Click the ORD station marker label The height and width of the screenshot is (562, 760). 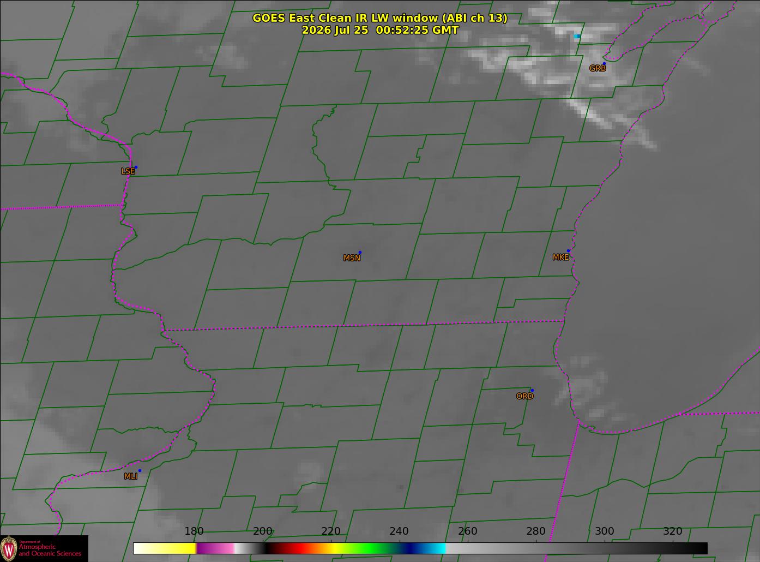(x=524, y=397)
